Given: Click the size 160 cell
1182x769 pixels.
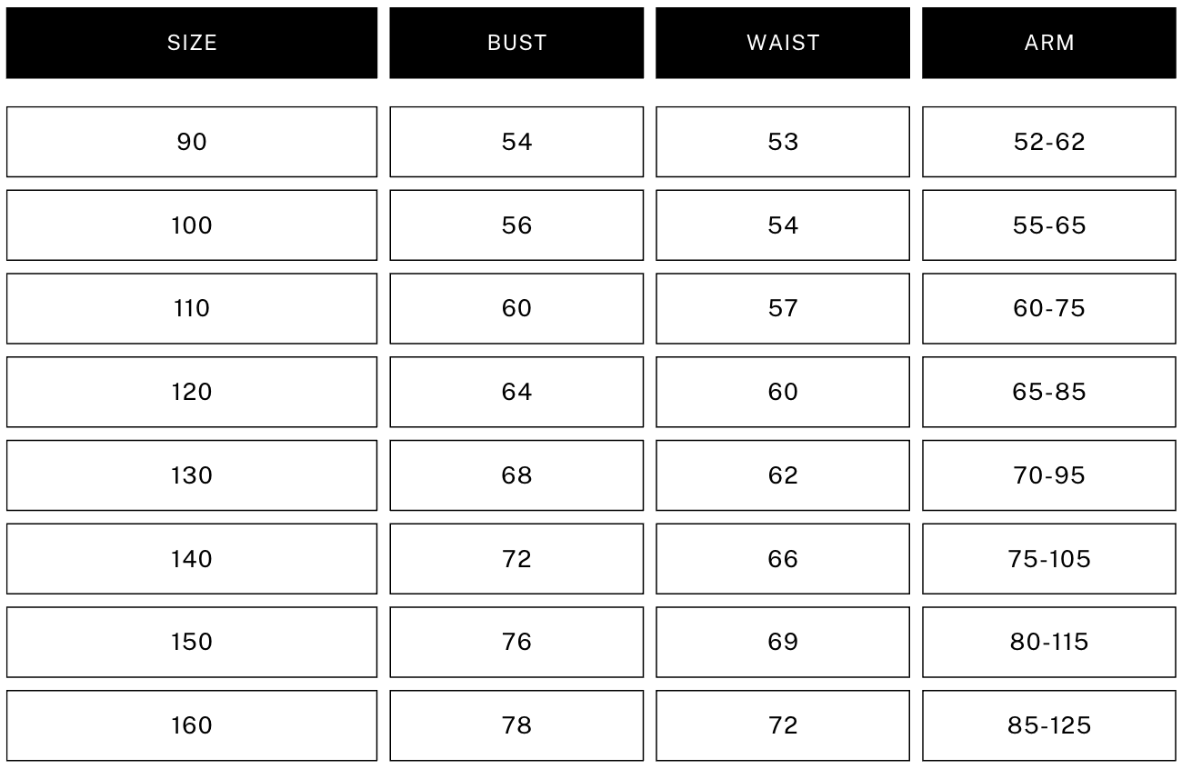Looking at the screenshot, I should (192, 725).
